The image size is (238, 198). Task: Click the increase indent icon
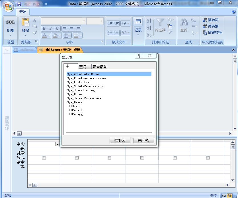(116, 23)
